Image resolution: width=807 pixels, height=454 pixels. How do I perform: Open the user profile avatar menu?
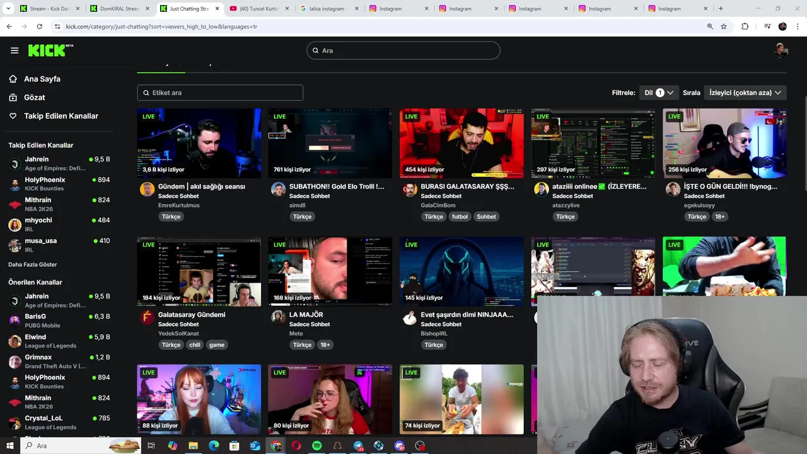(x=781, y=50)
